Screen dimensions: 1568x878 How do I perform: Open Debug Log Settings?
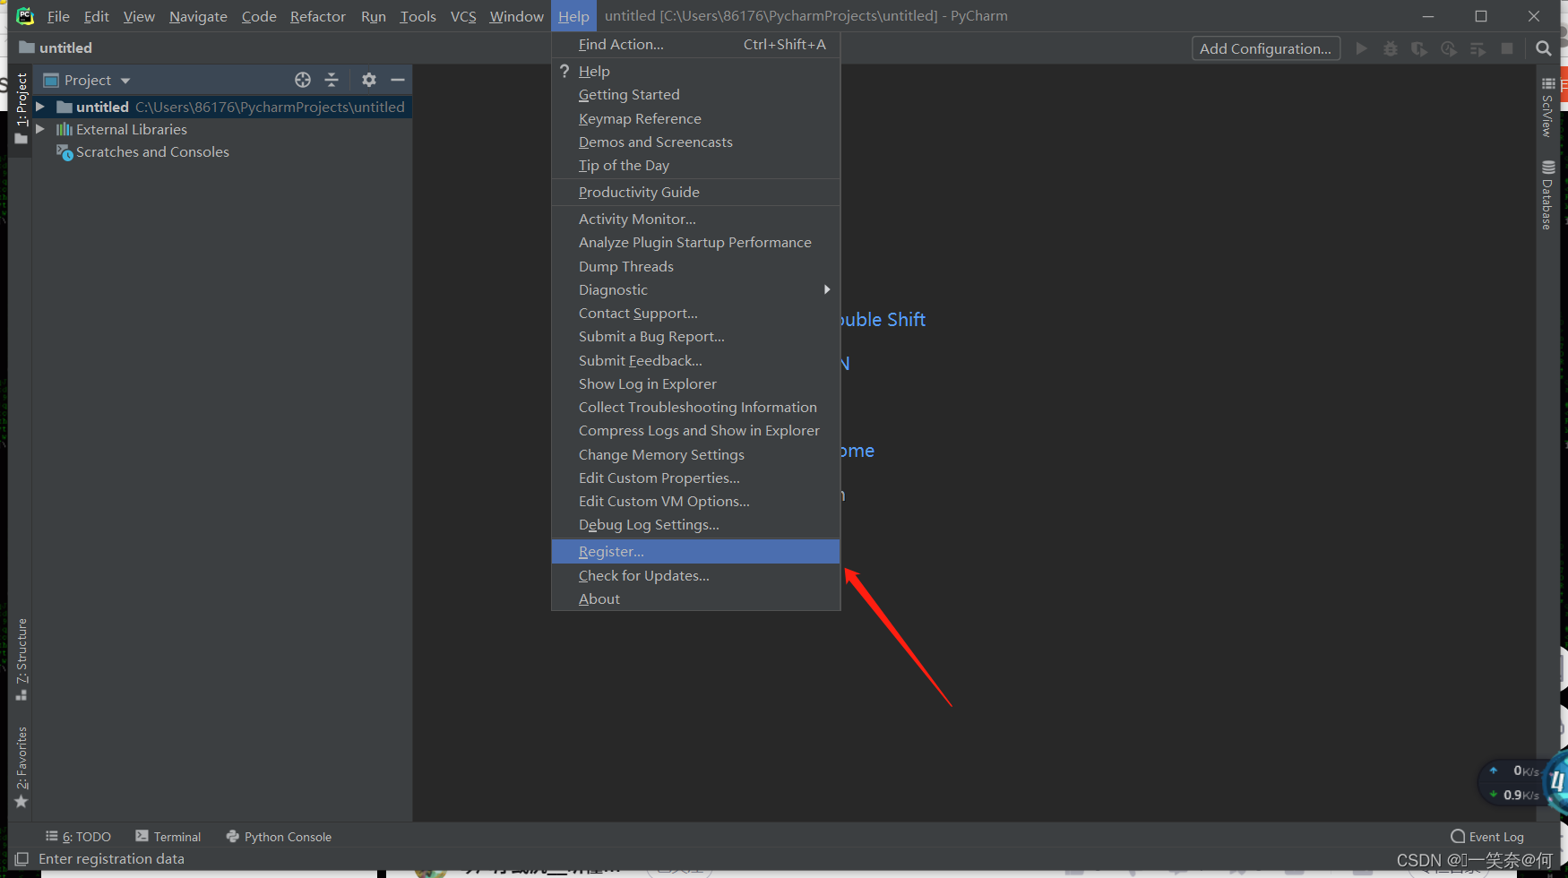coord(696,524)
